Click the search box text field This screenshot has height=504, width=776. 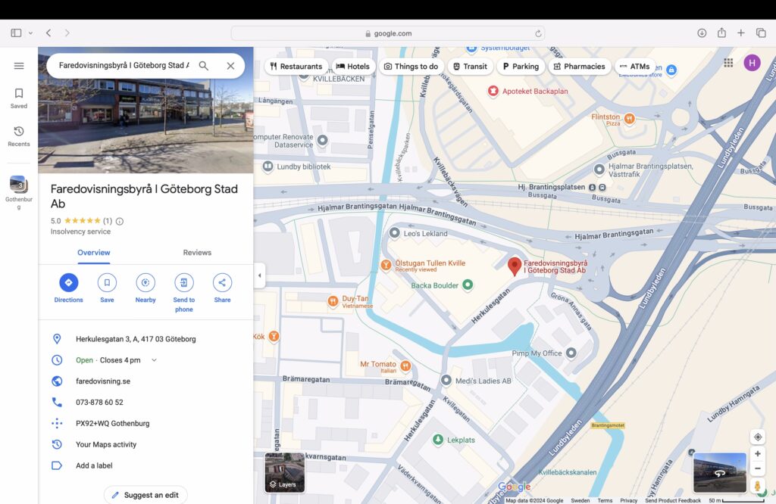(x=124, y=65)
